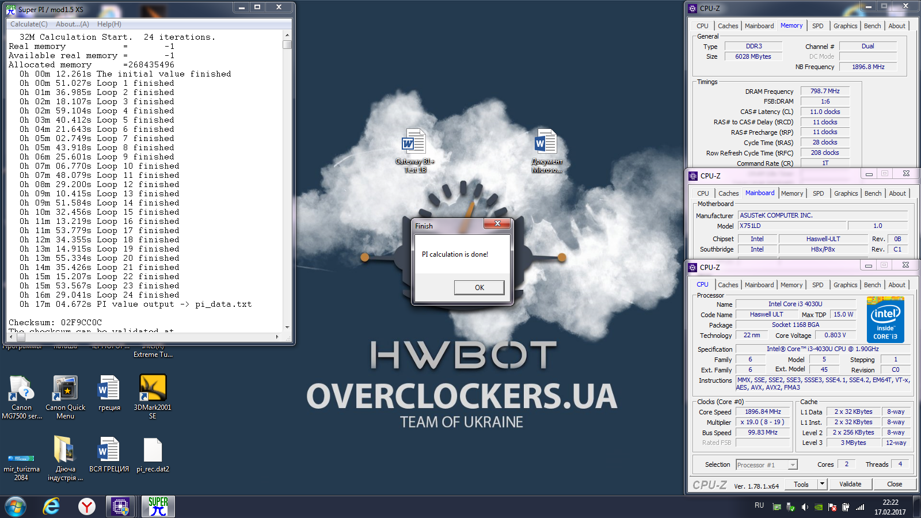
Task: Open About tab in CPU-Z Mainboard window
Action: pos(897,193)
